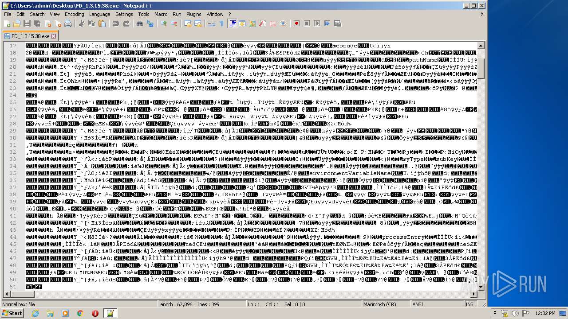Click the horizontal scrollbar left arrow

pyautogui.click(x=7, y=294)
